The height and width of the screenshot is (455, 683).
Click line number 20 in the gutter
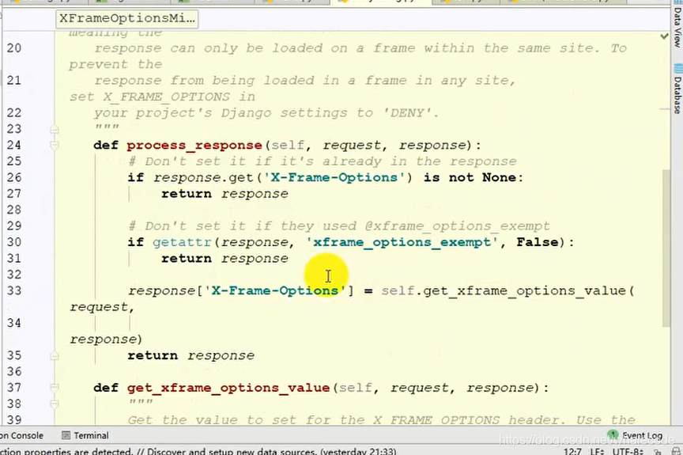point(14,48)
